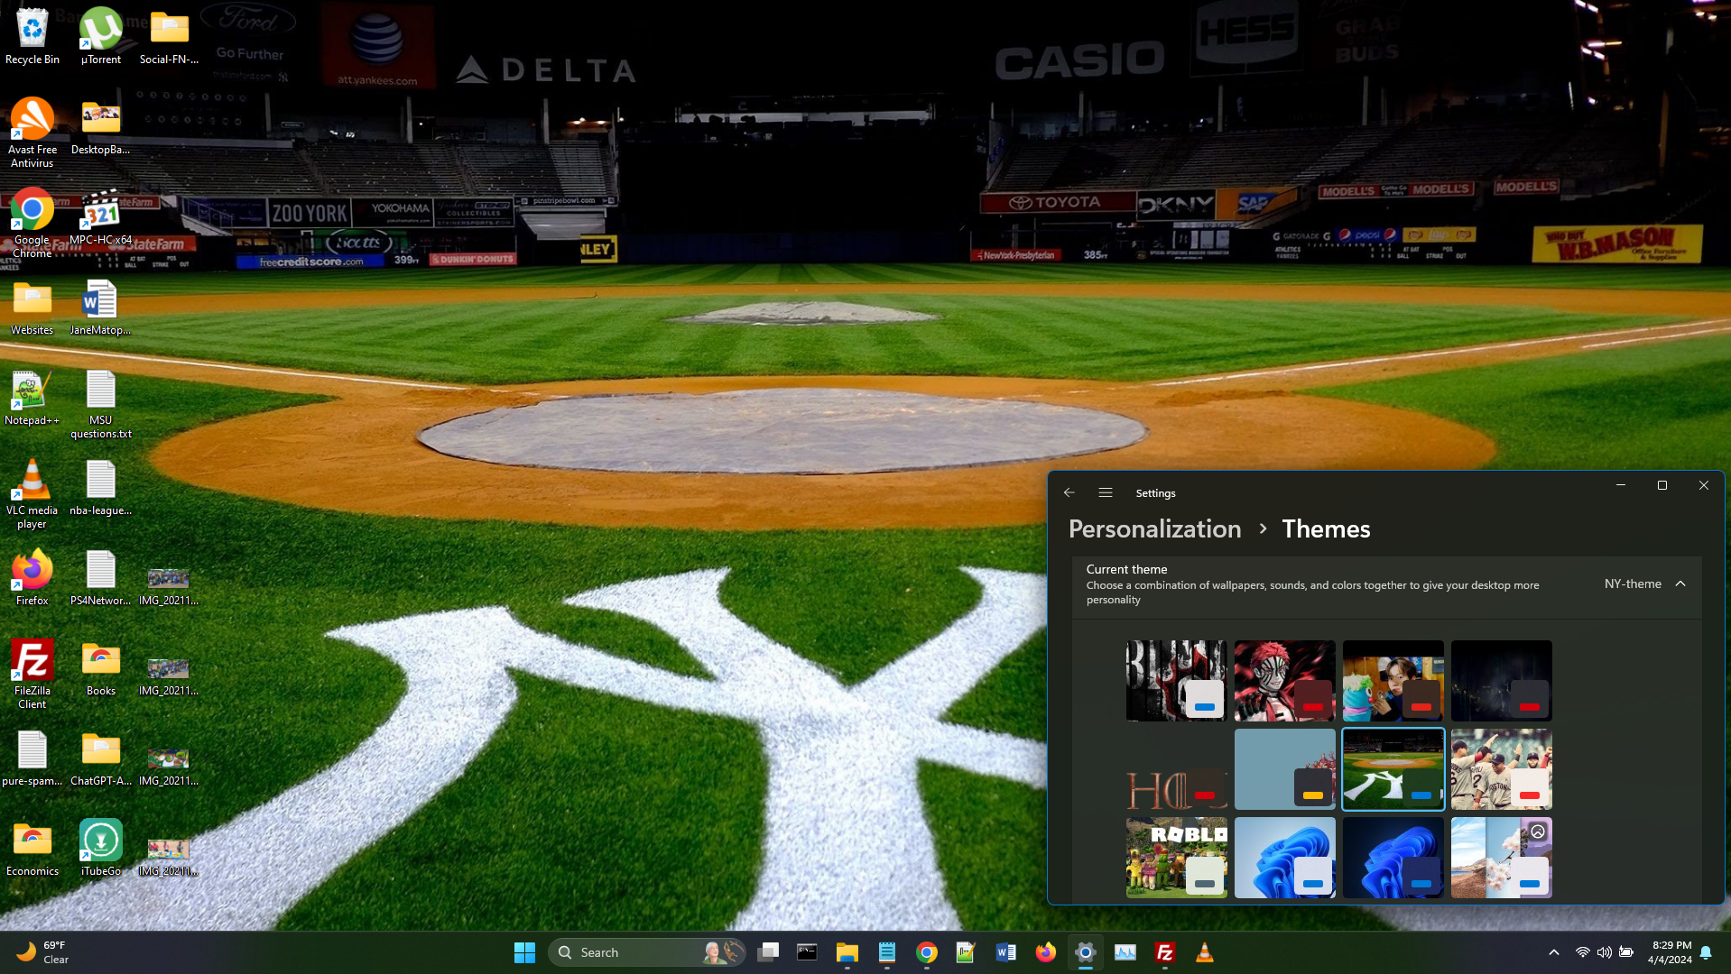Open the Recycle Bin desktop icon
The width and height of the screenshot is (1731, 974).
[x=32, y=36]
